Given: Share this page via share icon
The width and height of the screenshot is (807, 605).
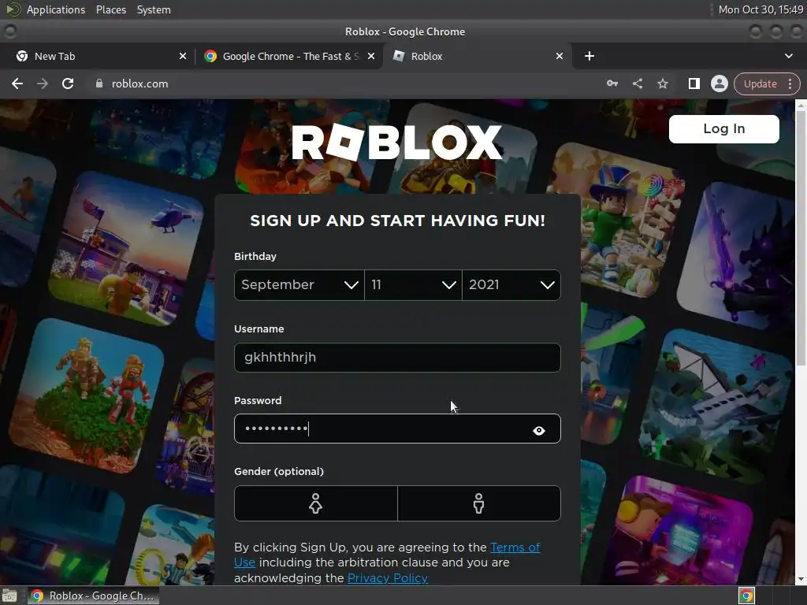Looking at the screenshot, I should (637, 84).
